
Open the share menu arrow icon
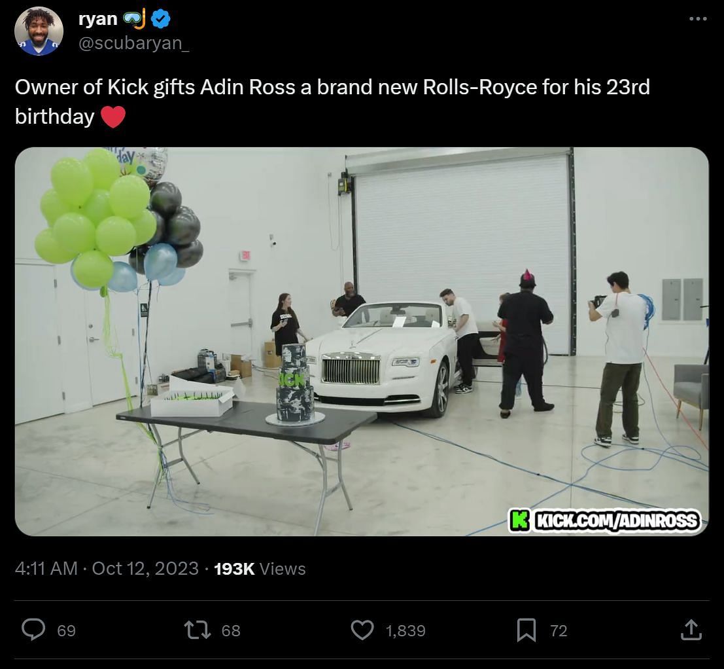pyautogui.click(x=691, y=630)
